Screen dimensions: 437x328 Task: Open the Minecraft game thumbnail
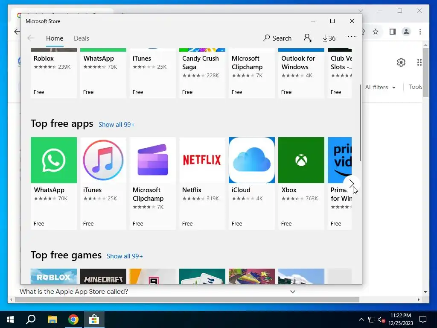(x=103, y=276)
